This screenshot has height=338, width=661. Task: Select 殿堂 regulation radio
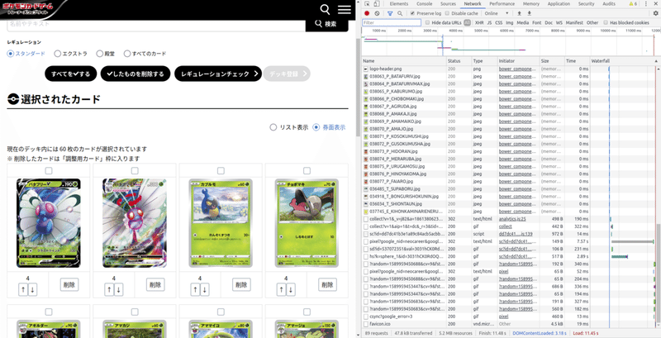click(x=99, y=54)
